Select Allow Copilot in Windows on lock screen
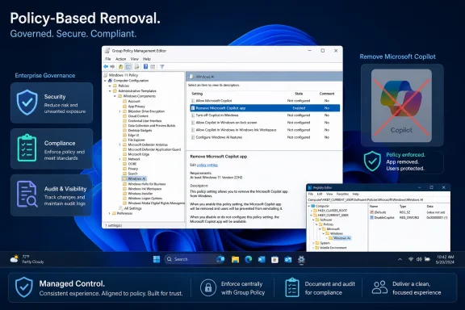The image size is (465, 310). point(265,123)
